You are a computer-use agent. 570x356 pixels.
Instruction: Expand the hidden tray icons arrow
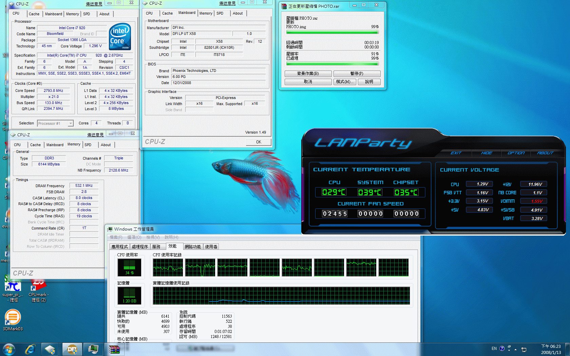click(x=516, y=349)
